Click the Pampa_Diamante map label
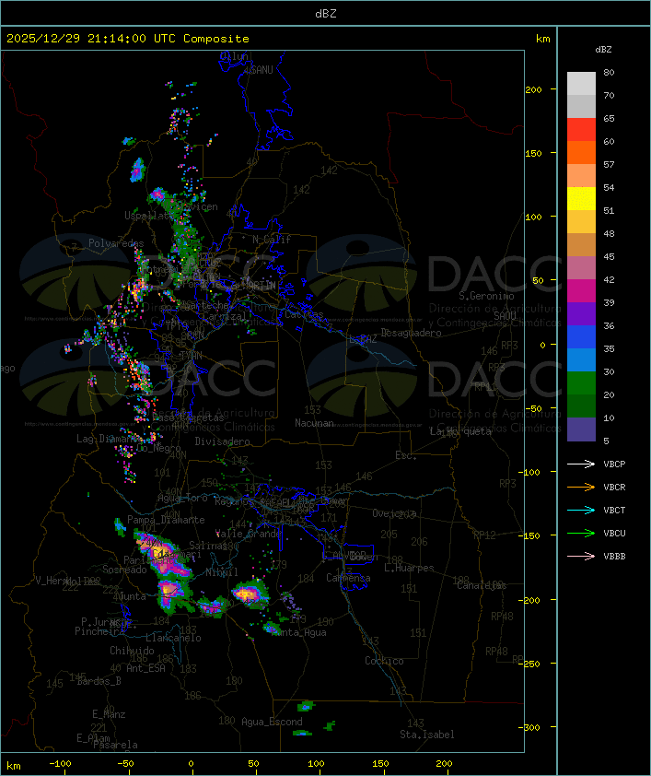Viewport: 651px width, 776px height. click(x=166, y=520)
